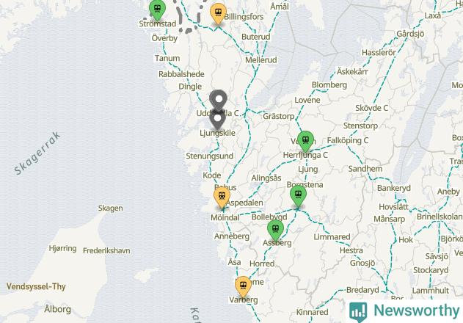Open the gray pin above Uddevalla C
Screen dimensions: 463x323
point(218,101)
